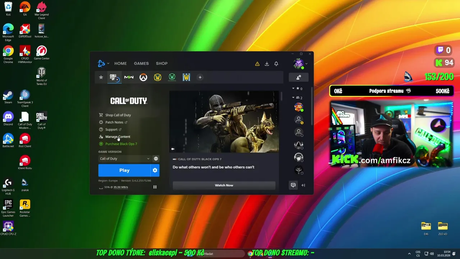The width and height of the screenshot is (460, 259).
Task: Go to the SHOP tab
Action: [162, 63]
